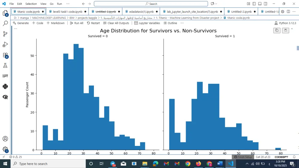Viewport: 299px width, 168px height.
Task: Open the Extensions view
Action: tap(5, 55)
